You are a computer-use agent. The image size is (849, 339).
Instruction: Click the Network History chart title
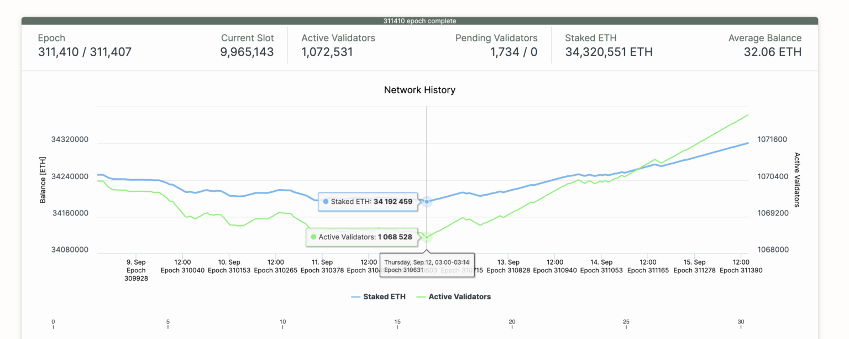coord(420,90)
